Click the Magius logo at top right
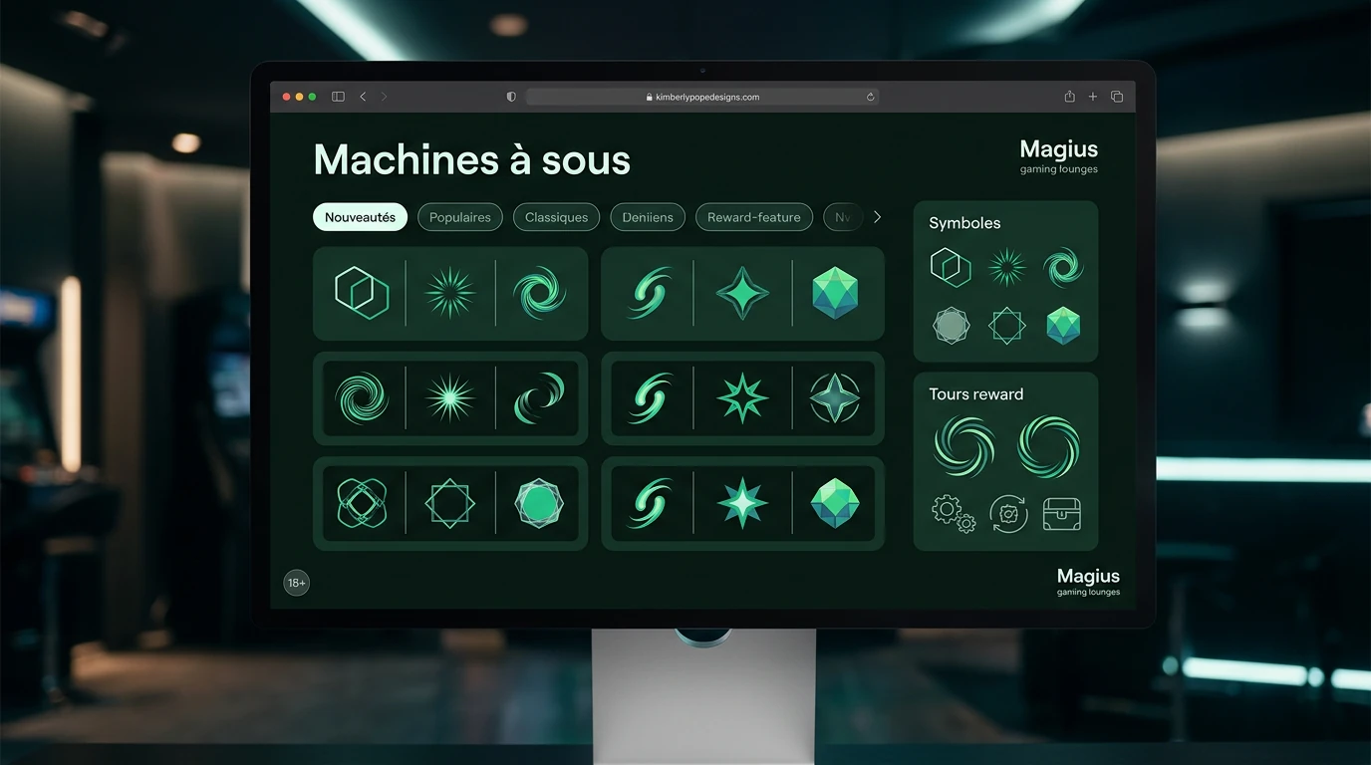 pos(1058,156)
